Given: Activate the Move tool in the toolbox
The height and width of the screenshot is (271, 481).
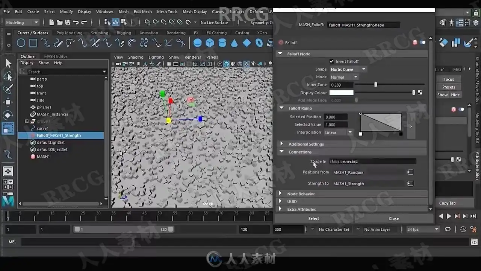Looking at the screenshot, I should (x=8, y=102).
